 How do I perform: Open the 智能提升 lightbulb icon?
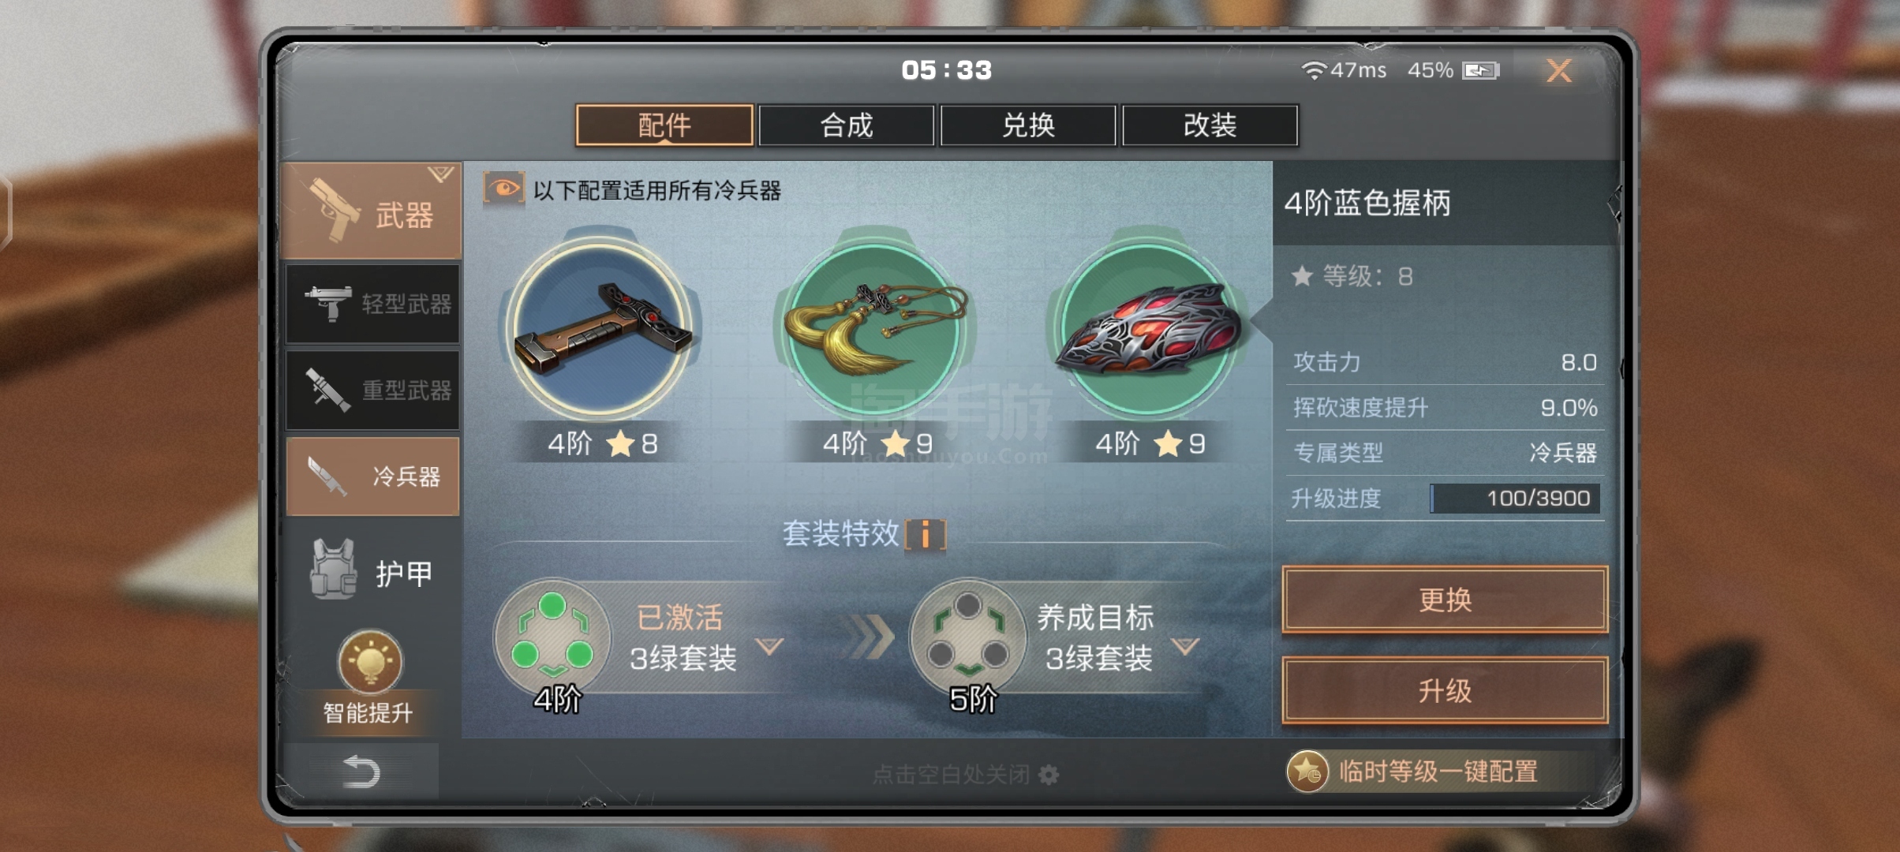(370, 662)
